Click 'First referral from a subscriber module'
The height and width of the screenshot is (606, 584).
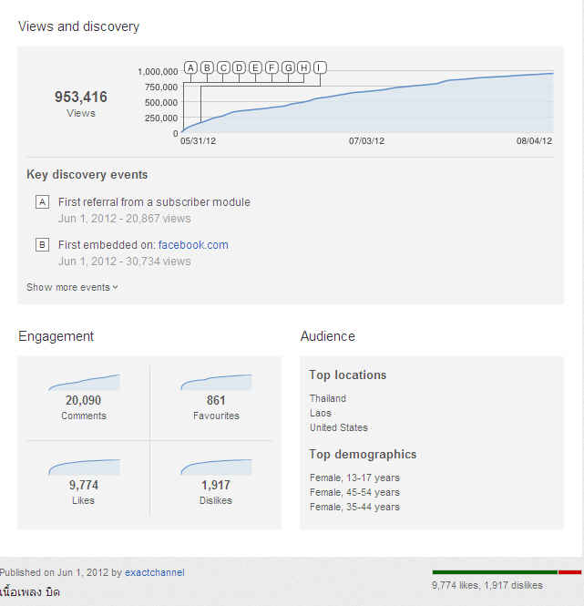154,201
